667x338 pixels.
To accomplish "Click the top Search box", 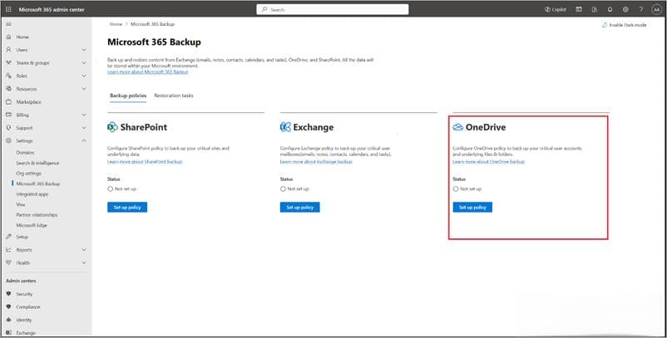I will (x=333, y=9).
